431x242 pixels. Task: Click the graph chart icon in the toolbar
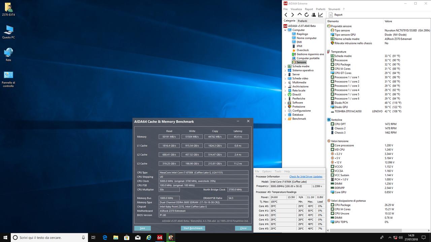320,14
